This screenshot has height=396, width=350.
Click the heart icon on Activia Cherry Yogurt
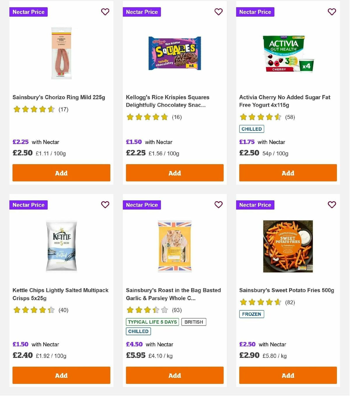(332, 12)
